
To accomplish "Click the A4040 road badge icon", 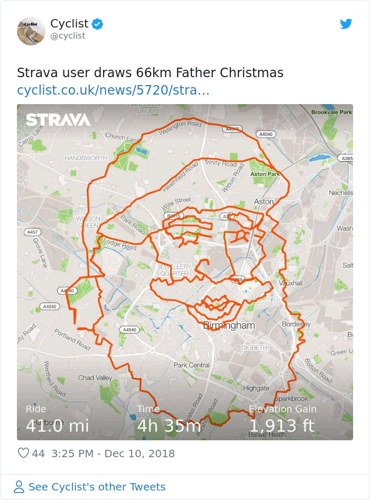I will point(266,134).
